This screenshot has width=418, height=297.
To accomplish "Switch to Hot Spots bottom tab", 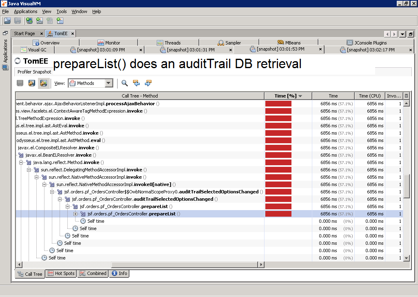I will tap(61, 273).
